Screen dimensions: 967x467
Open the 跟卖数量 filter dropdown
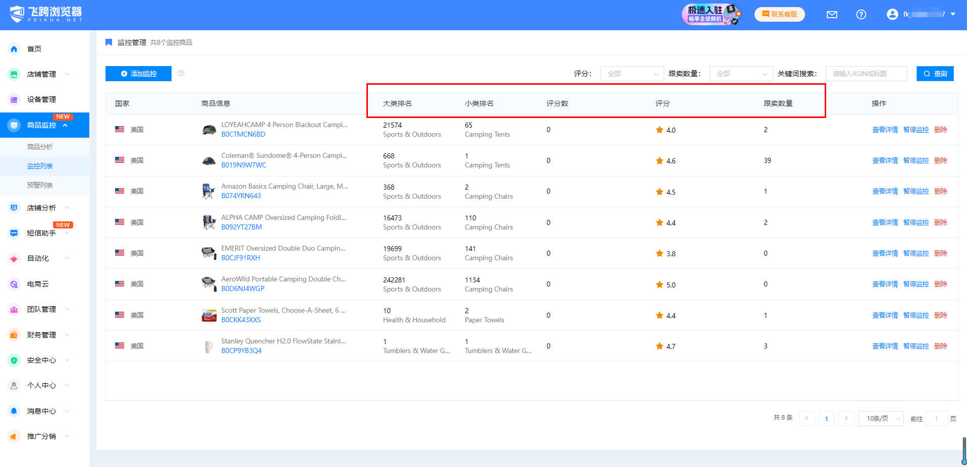tap(741, 74)
